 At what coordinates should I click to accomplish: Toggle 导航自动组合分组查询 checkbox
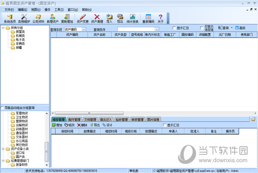2,108
